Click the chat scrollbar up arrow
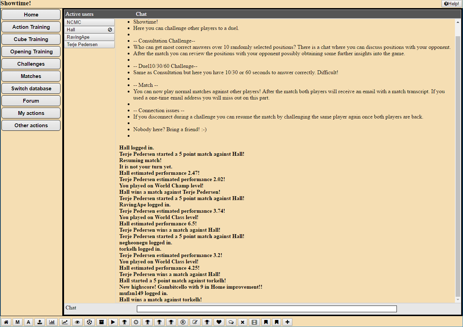 [458, 22]
